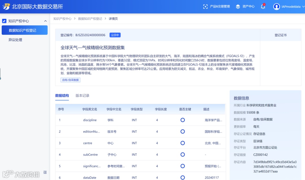This screenshot has height=180, width=305.
Task: Open the notification bell
Action: pyautogui.click(x=263, y=7)
